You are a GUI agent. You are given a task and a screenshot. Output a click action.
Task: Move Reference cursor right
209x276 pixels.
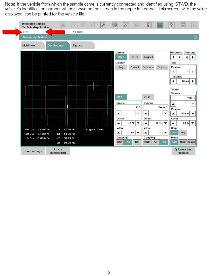click(x=179, y=57)
